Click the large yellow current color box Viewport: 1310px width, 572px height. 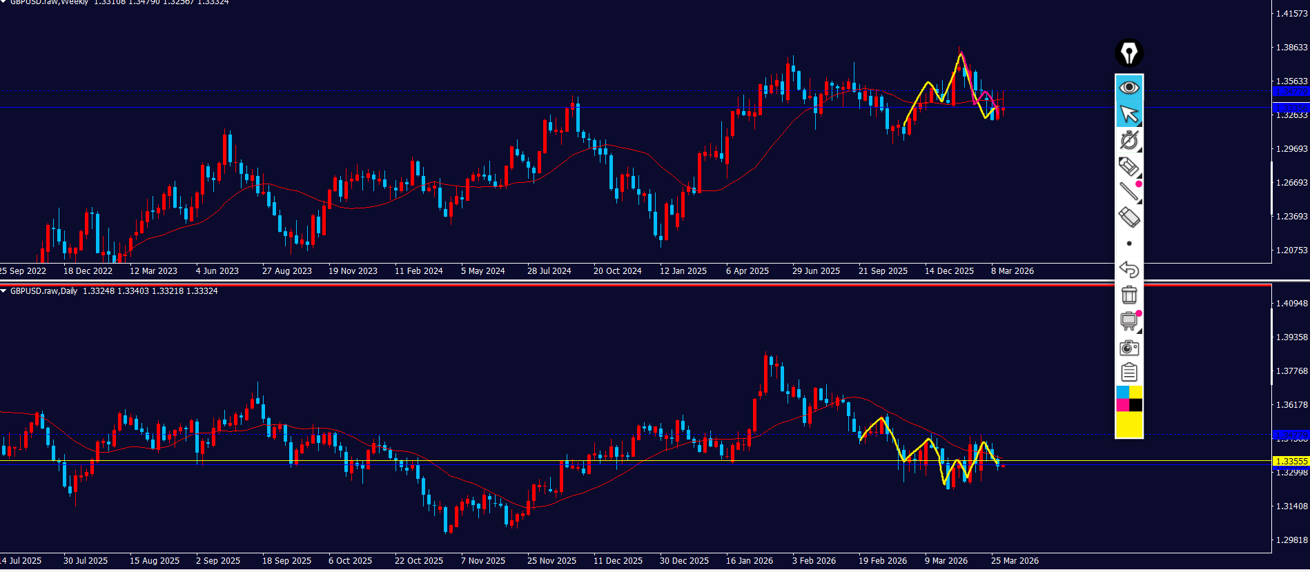[1128, 424]
